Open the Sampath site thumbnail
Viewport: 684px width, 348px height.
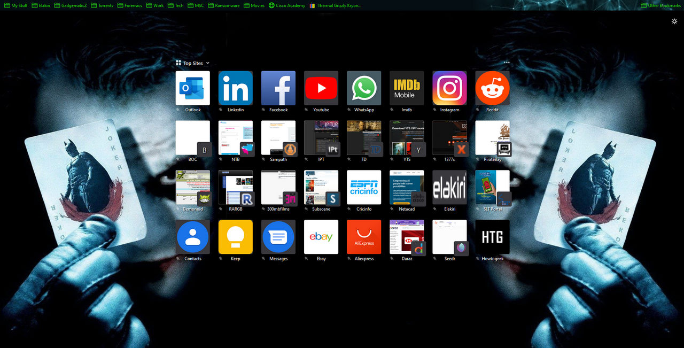[278, 138]
